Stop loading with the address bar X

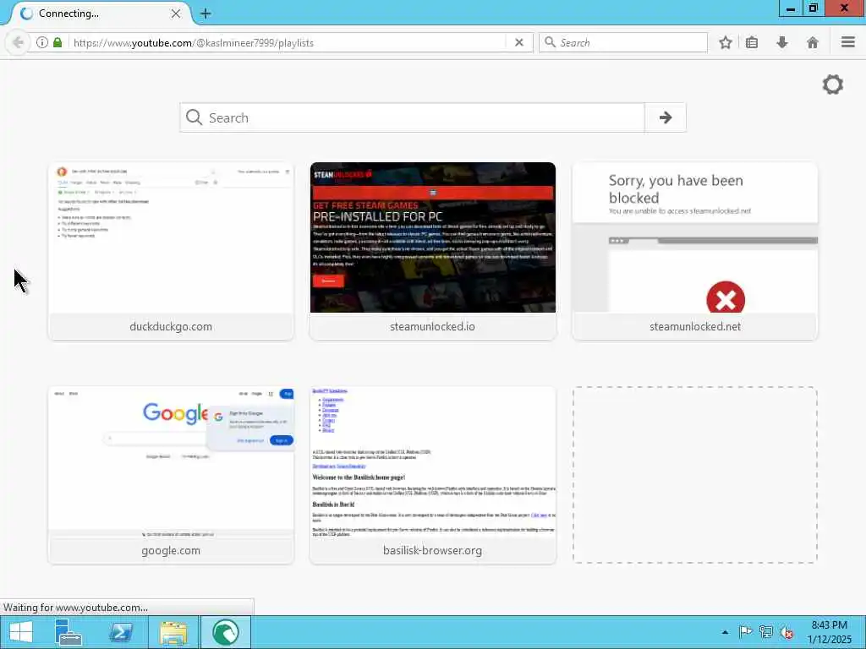518,42
